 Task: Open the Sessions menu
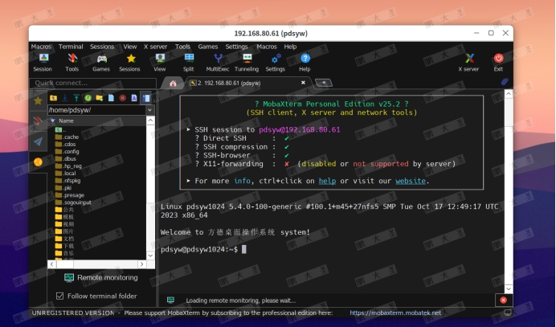102,47
